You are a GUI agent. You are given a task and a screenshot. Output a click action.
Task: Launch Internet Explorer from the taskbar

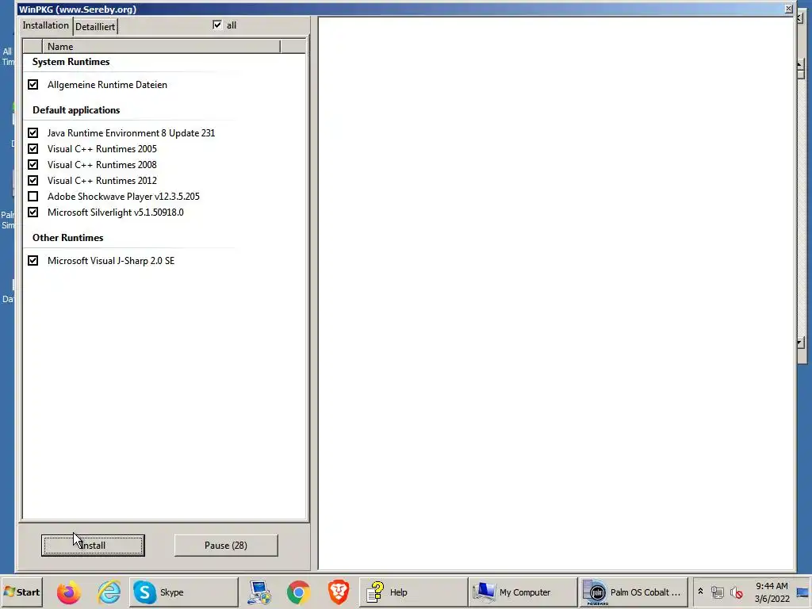[x=109, y=592]
